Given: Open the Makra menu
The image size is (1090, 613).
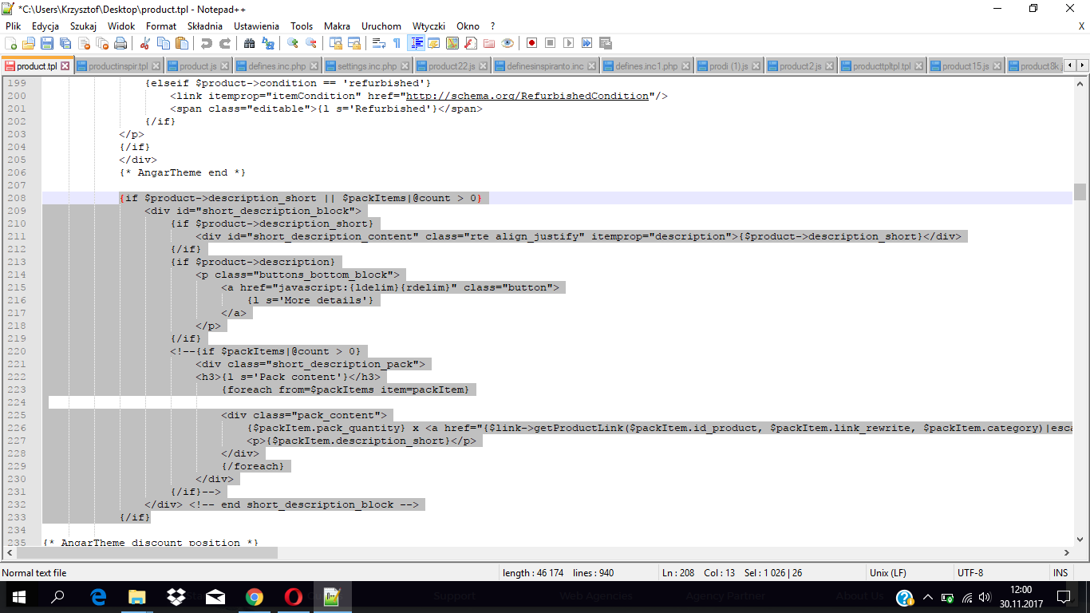Looking at the screenshot, I should pos(337,26).
